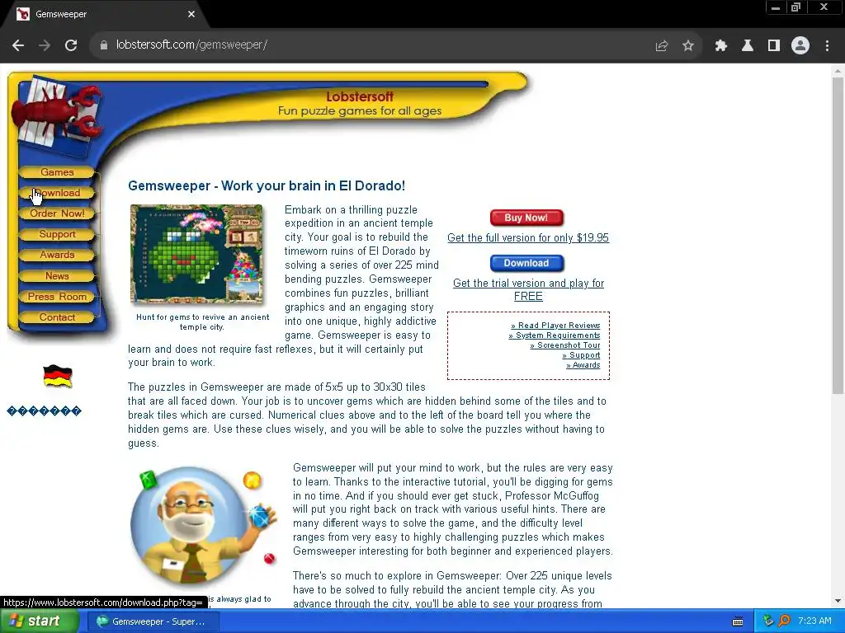The width and height of the screenshot is (845, 633).
Task: Click the padlock site info icon
Action: pos(103,46)
